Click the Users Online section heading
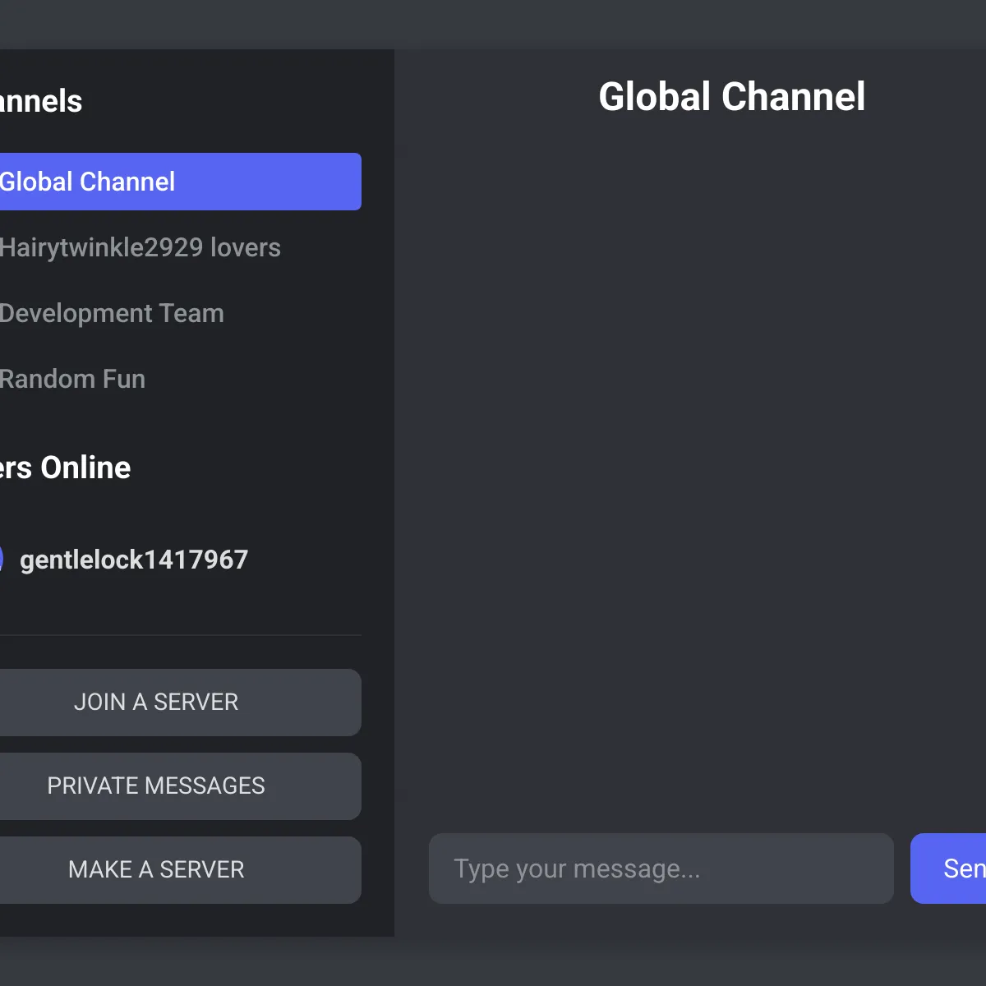This screenshot has height=986, width=986. (x=65, y=468)
